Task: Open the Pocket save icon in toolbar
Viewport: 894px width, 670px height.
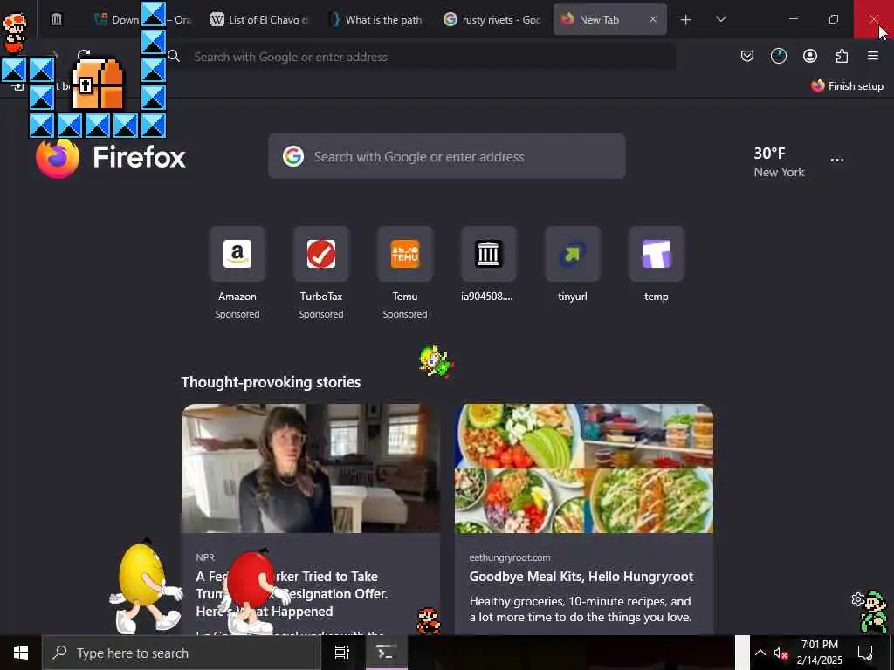Action: [747, 56]
